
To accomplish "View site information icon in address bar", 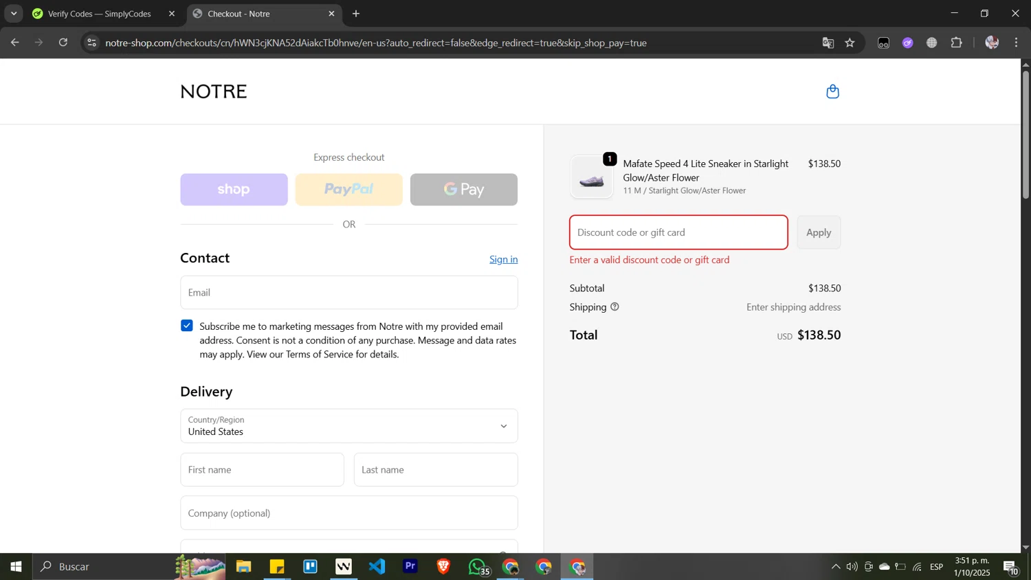I will click(x=92, y=43).
